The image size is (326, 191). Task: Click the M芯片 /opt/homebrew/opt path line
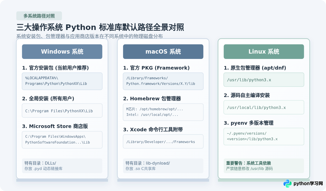[x=155, y=109]
